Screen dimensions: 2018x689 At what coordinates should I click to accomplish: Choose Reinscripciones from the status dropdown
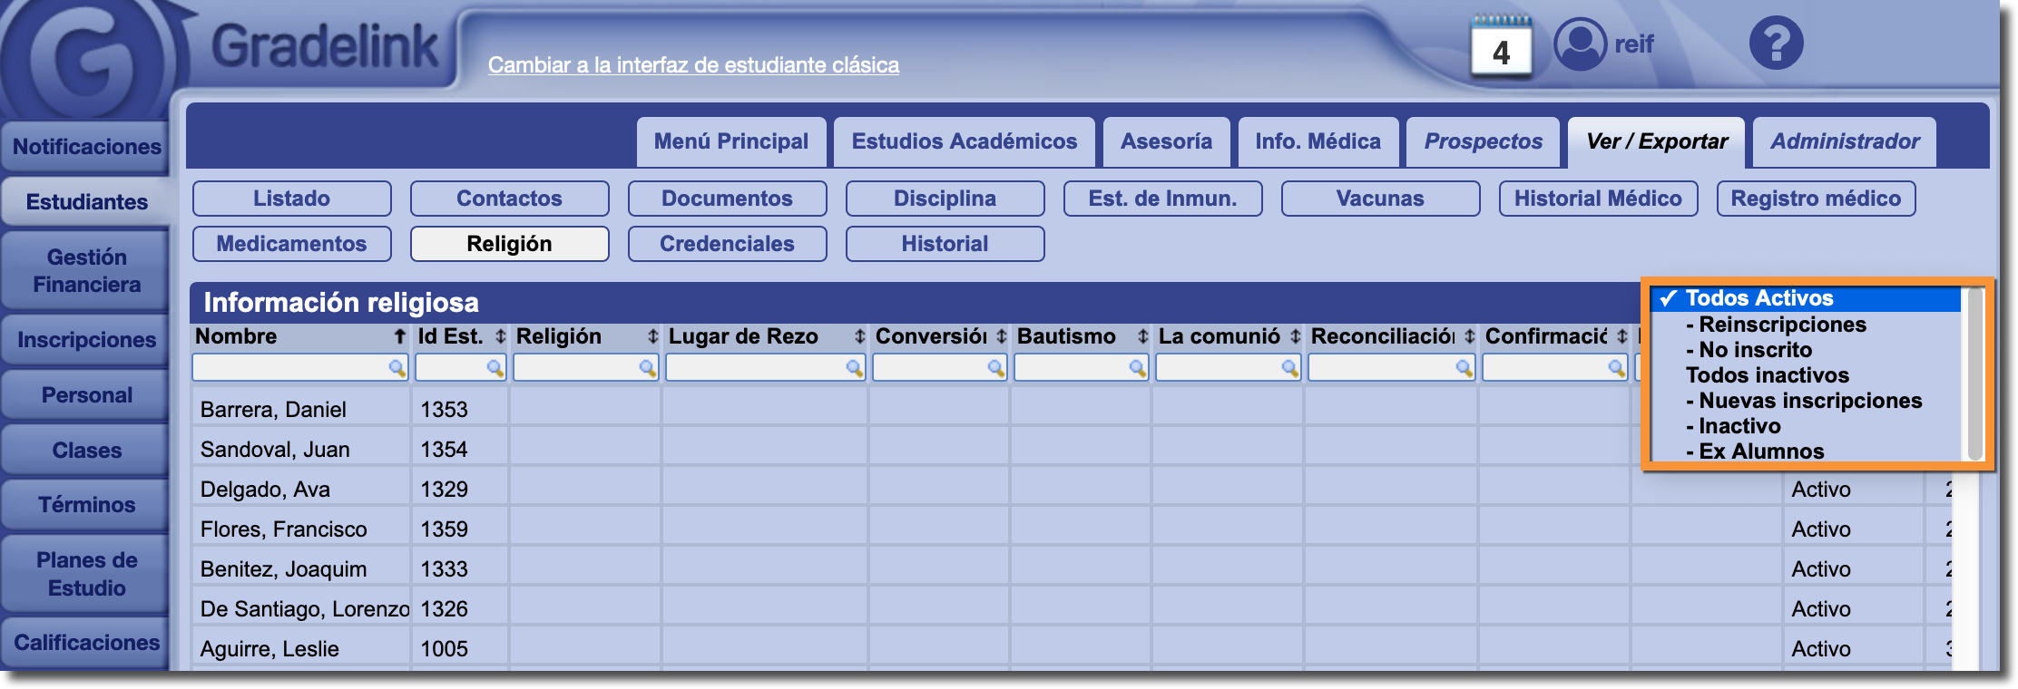click(x=1781, y=325)
